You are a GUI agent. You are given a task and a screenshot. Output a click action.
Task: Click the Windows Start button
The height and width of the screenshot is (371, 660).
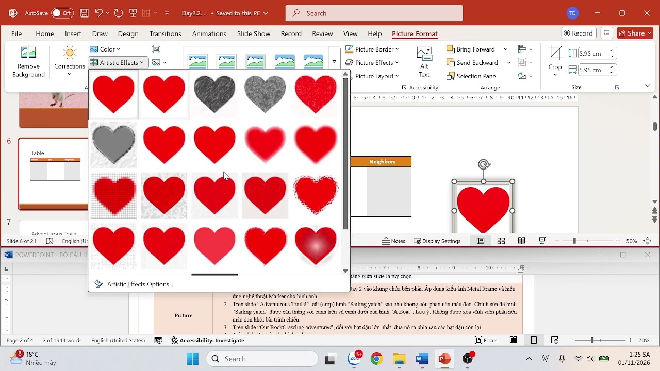click(192, 359)
